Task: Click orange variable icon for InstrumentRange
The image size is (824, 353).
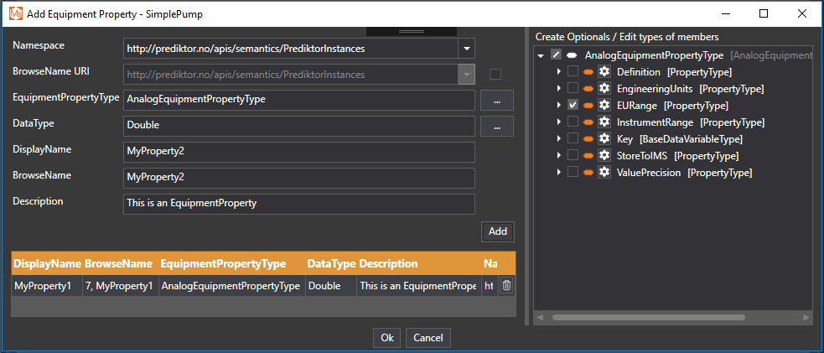Action: [x=588, y=122]
